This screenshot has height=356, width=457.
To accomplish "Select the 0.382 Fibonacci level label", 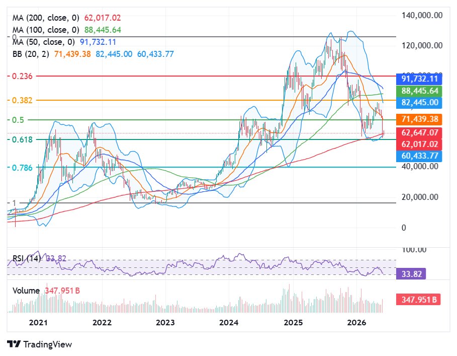I will pos(22,100).
